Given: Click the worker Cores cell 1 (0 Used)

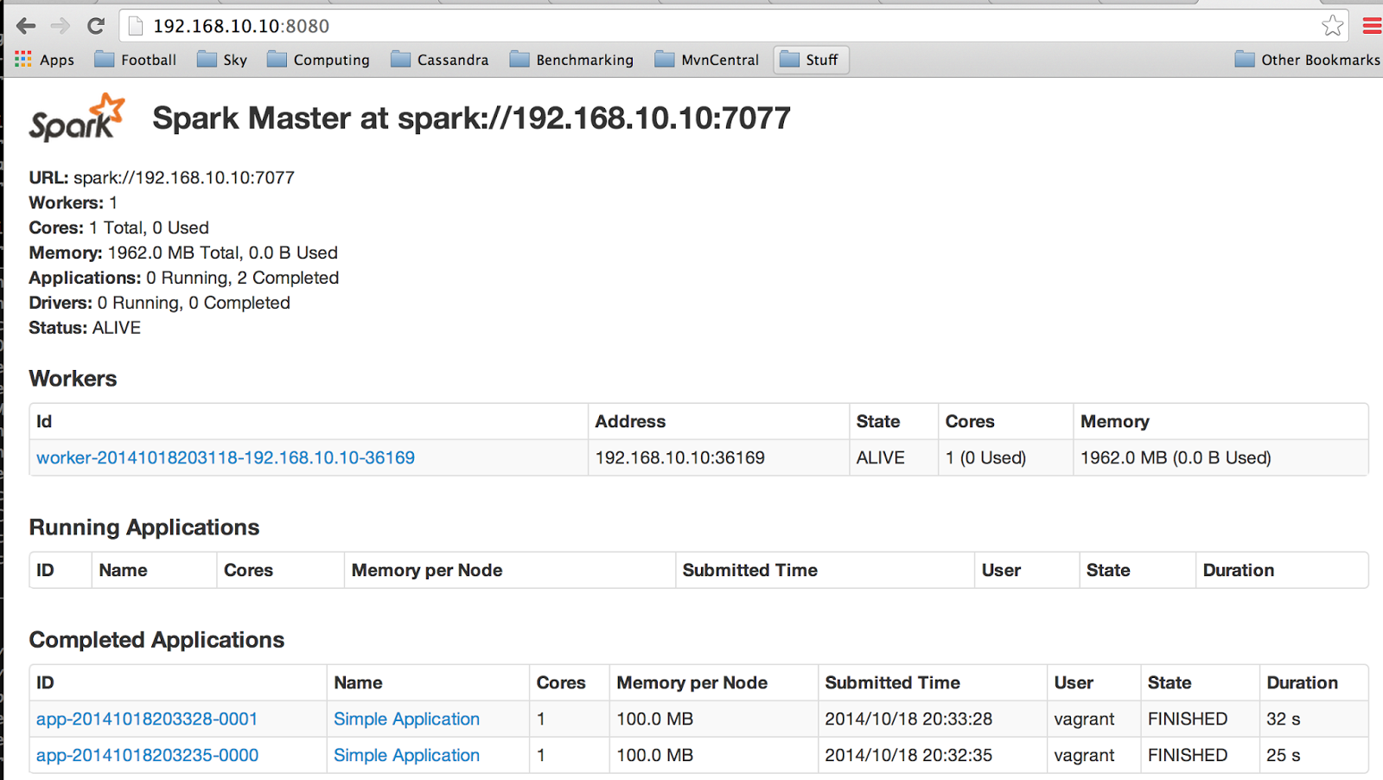Looking at the screenshot, I should click(x=1006, y=457).
